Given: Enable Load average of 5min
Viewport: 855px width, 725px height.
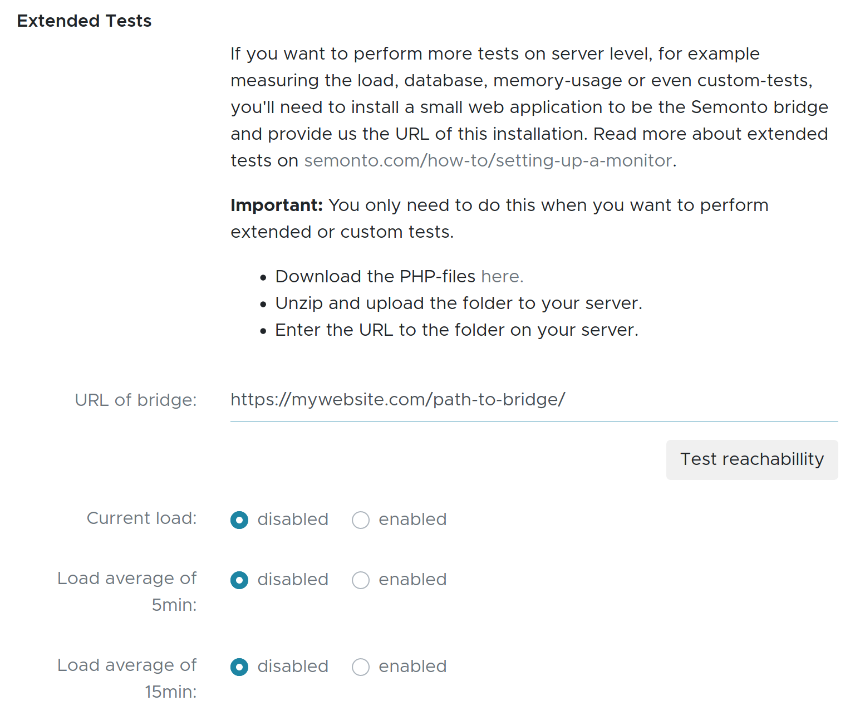Looking at the screenshot, I should tap(361, 580).
